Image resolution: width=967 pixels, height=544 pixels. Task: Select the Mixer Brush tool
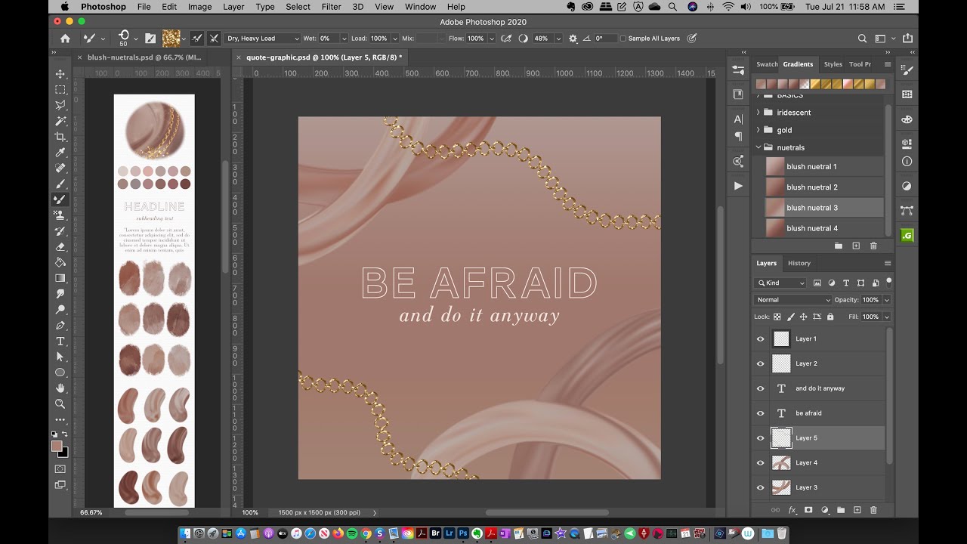pyautogui.click(x=60, y=199)
